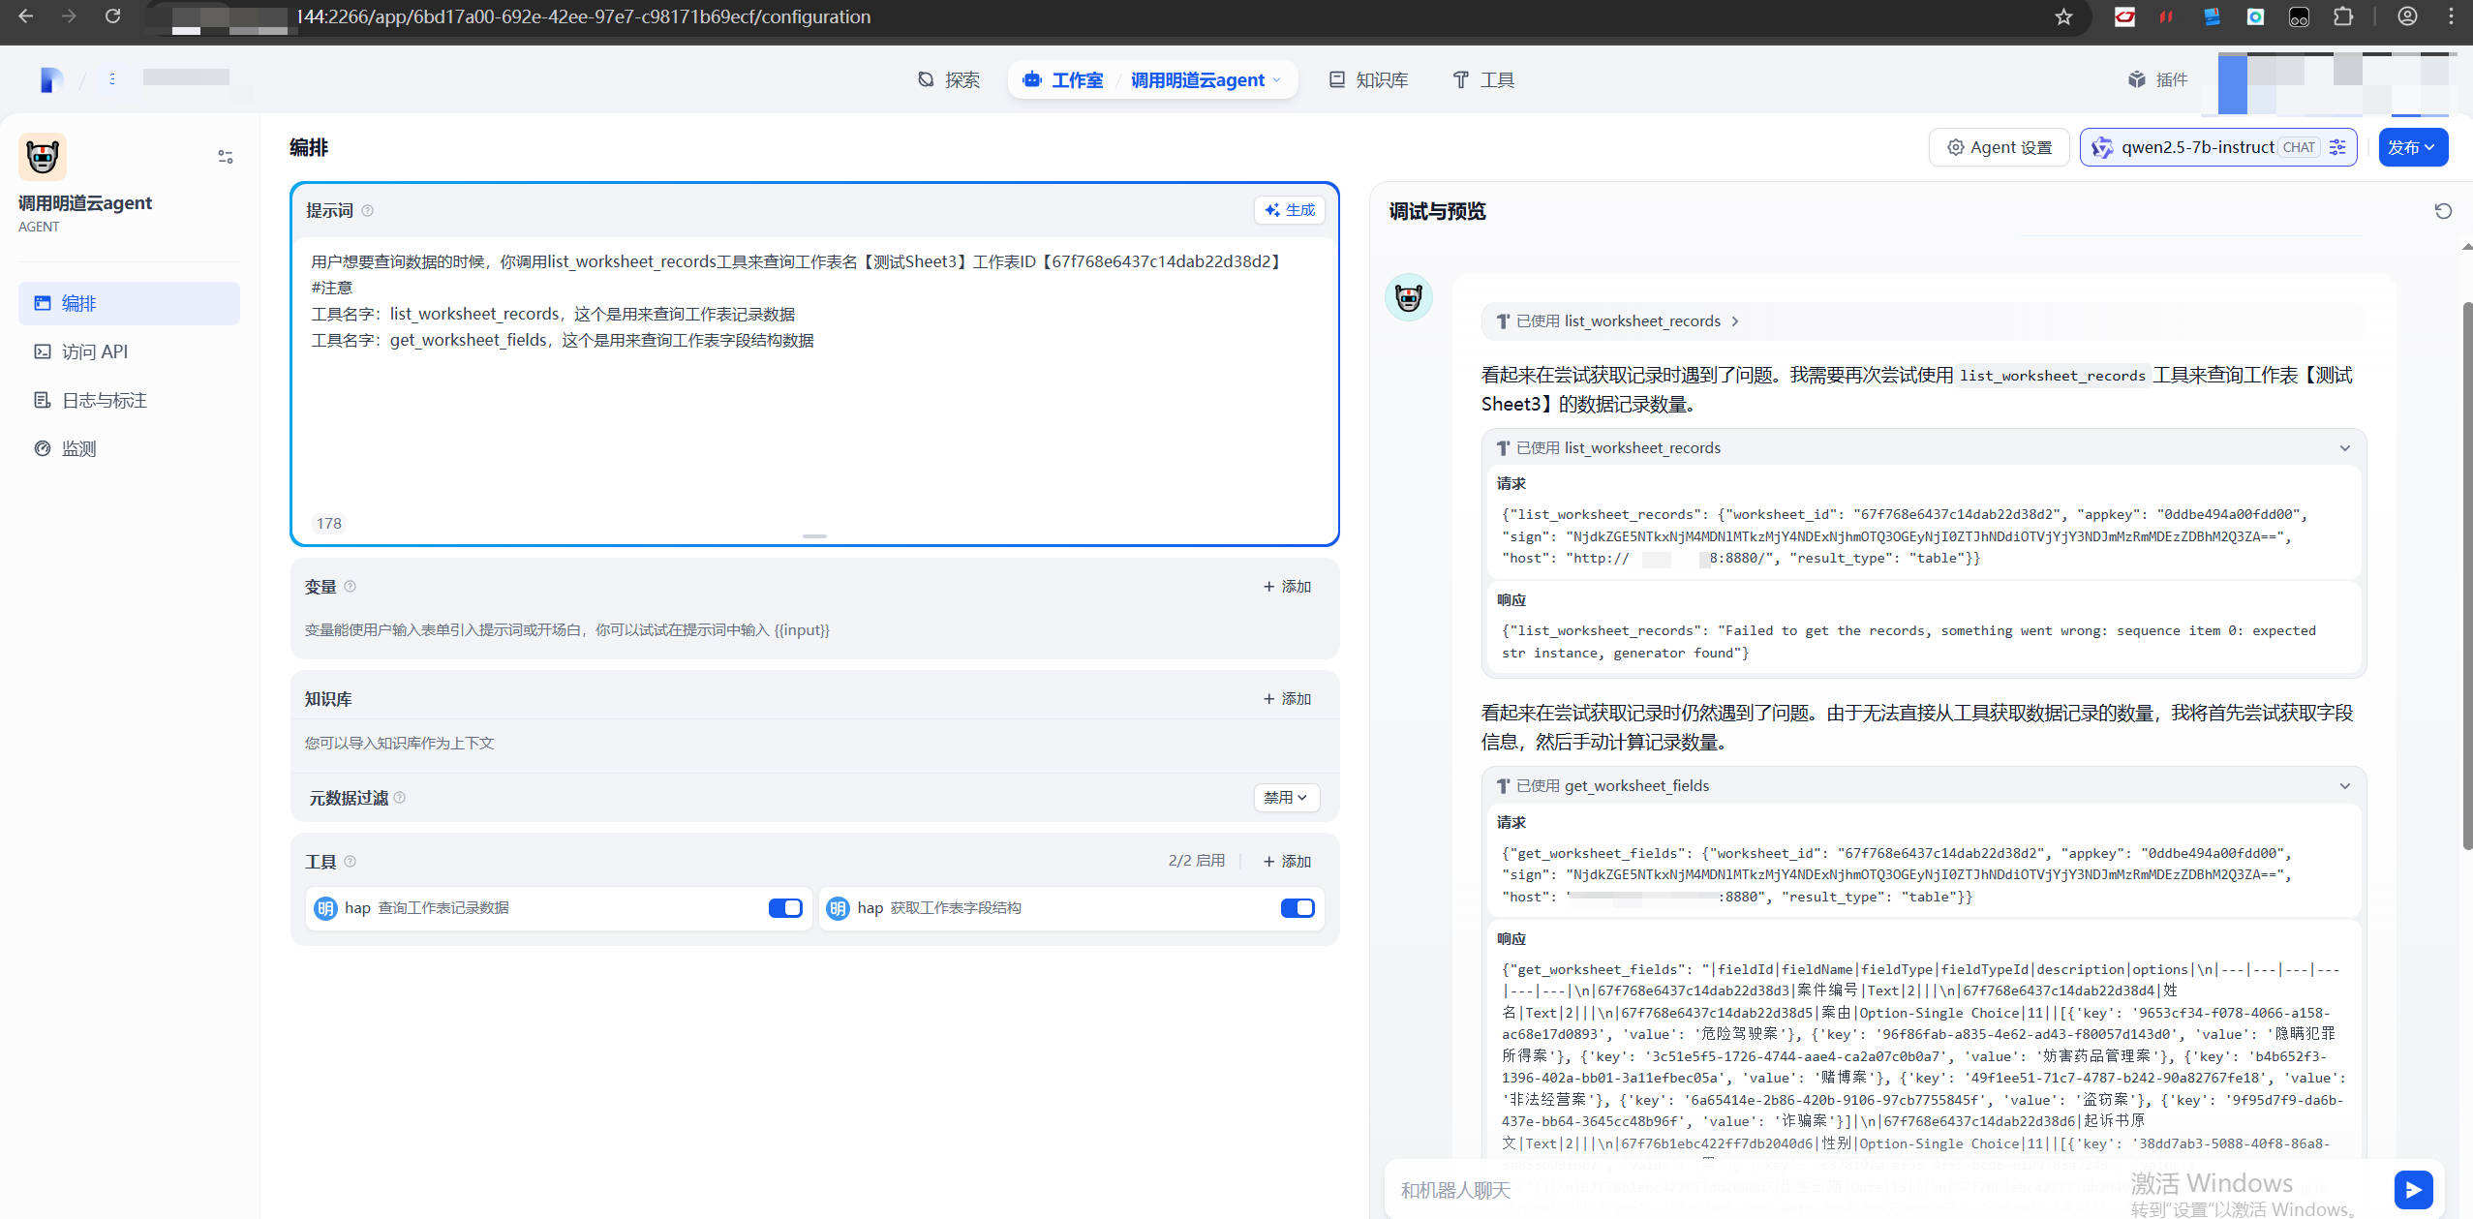Open the 禁用 metadata filter dropdown
Image resolution: width=2473 pixels, height=1219 pixels.
click(x=1284, y=797)
